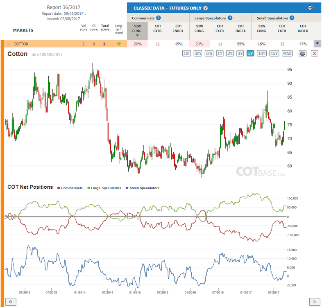Viewport: 322px width, 307px height.
Task: Close the Cotton chart with red X
Action: [x=314, y=53]
